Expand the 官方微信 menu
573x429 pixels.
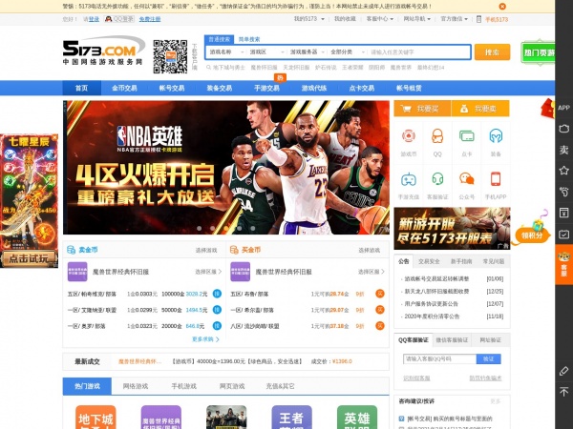(454, 19)
